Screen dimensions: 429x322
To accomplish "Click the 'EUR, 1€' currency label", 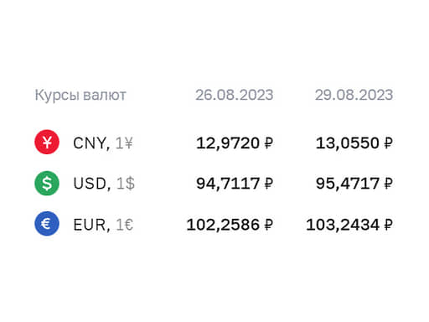I will click(103, 225).
